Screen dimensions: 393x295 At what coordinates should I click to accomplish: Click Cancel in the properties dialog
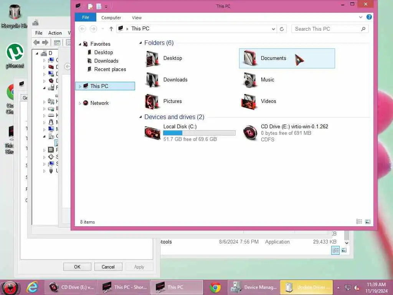tap(108, 267)
